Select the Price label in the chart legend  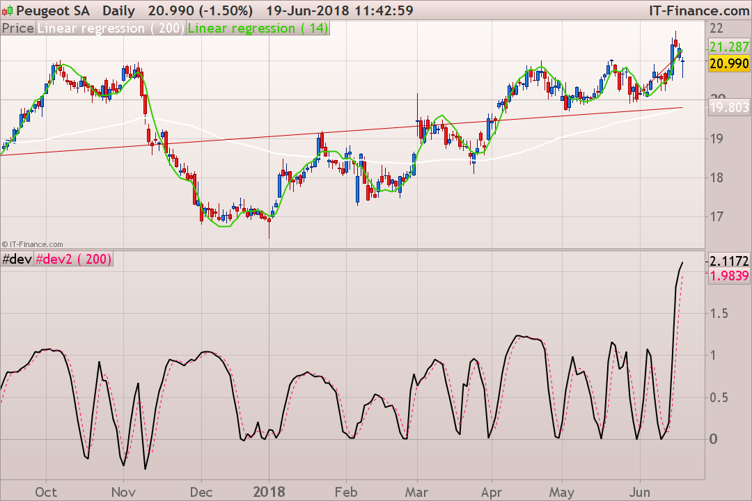pos(17,29)
